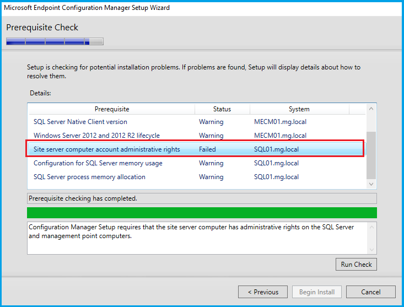Screen dimensions: 404x307
Task: Cancel the setup wizard
Action: tap(371, 292)
